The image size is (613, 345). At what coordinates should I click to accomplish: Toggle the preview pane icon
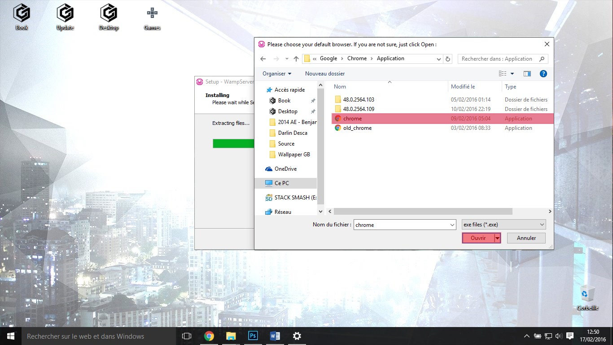coord(527,74)
